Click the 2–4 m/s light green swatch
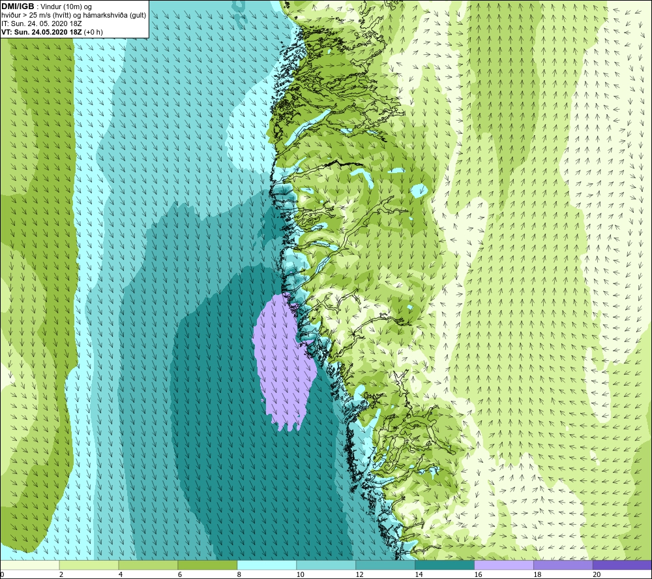652x579 pixels. [89, 565]
